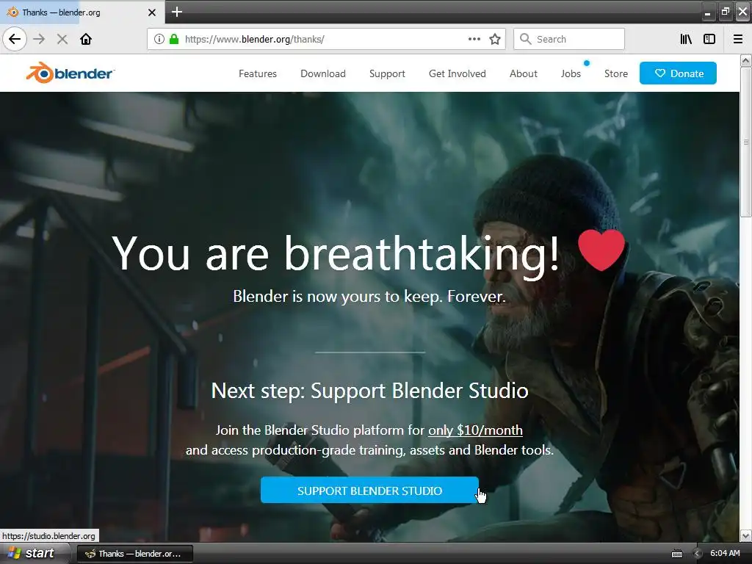Viewport: 752px width, 564px height.
Task: Open page actions three-dot menu
Action: (x=474, y=39)
